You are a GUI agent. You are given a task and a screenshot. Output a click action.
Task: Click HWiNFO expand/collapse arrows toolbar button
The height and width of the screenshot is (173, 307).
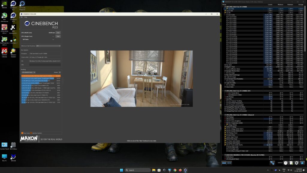224,163
